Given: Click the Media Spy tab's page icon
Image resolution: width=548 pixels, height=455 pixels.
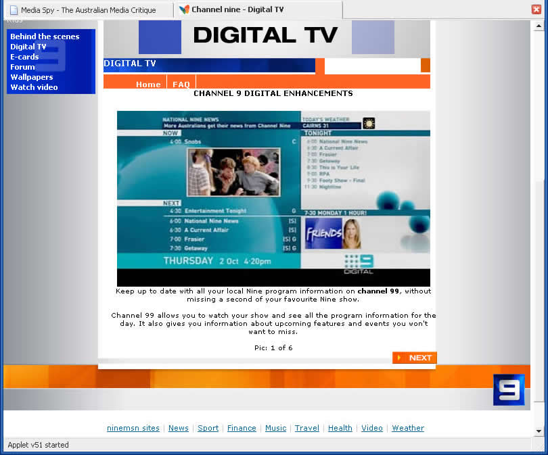Looking at the screenshot, I should (x=14, y=10).
